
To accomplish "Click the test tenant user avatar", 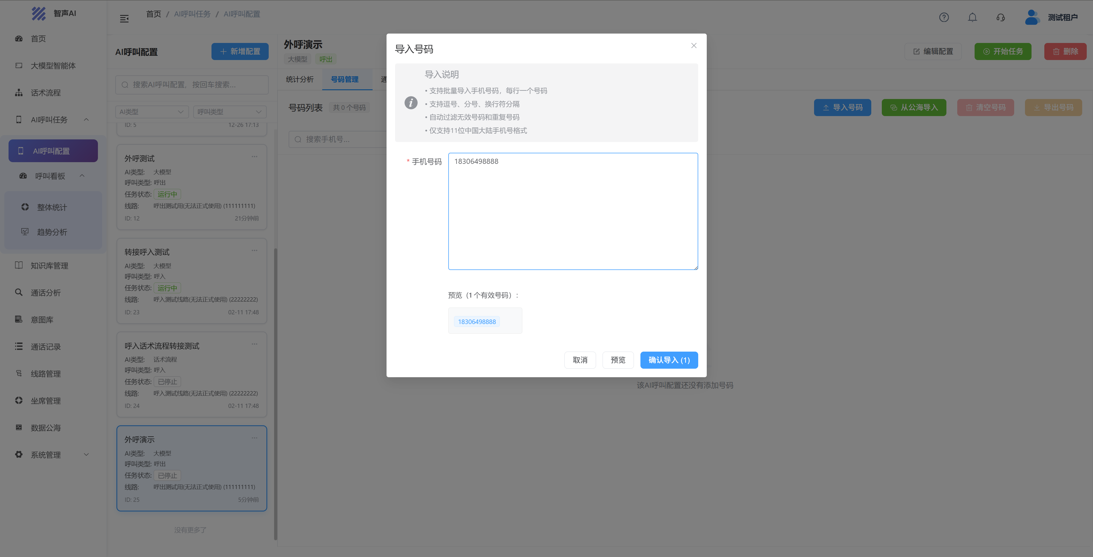I will pos(1032,17).
